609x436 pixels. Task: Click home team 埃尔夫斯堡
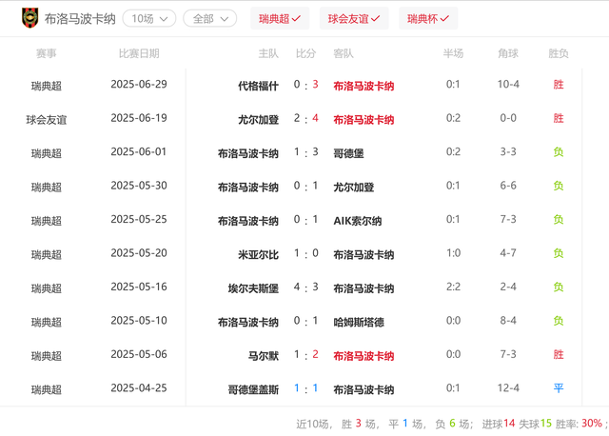(x=253, y=288)
